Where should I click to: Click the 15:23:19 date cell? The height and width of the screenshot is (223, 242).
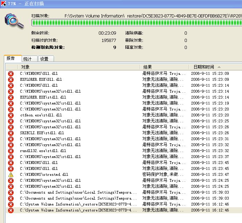click(x=210, y=103)
